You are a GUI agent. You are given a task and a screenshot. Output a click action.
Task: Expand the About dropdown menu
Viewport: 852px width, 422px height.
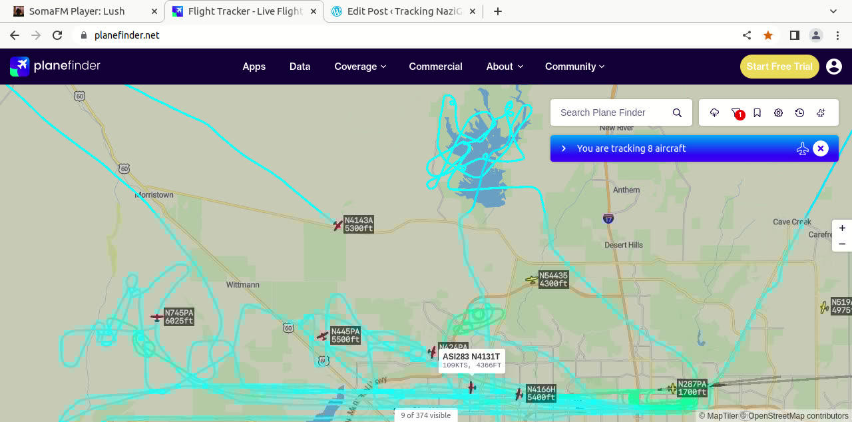point(504,67)
